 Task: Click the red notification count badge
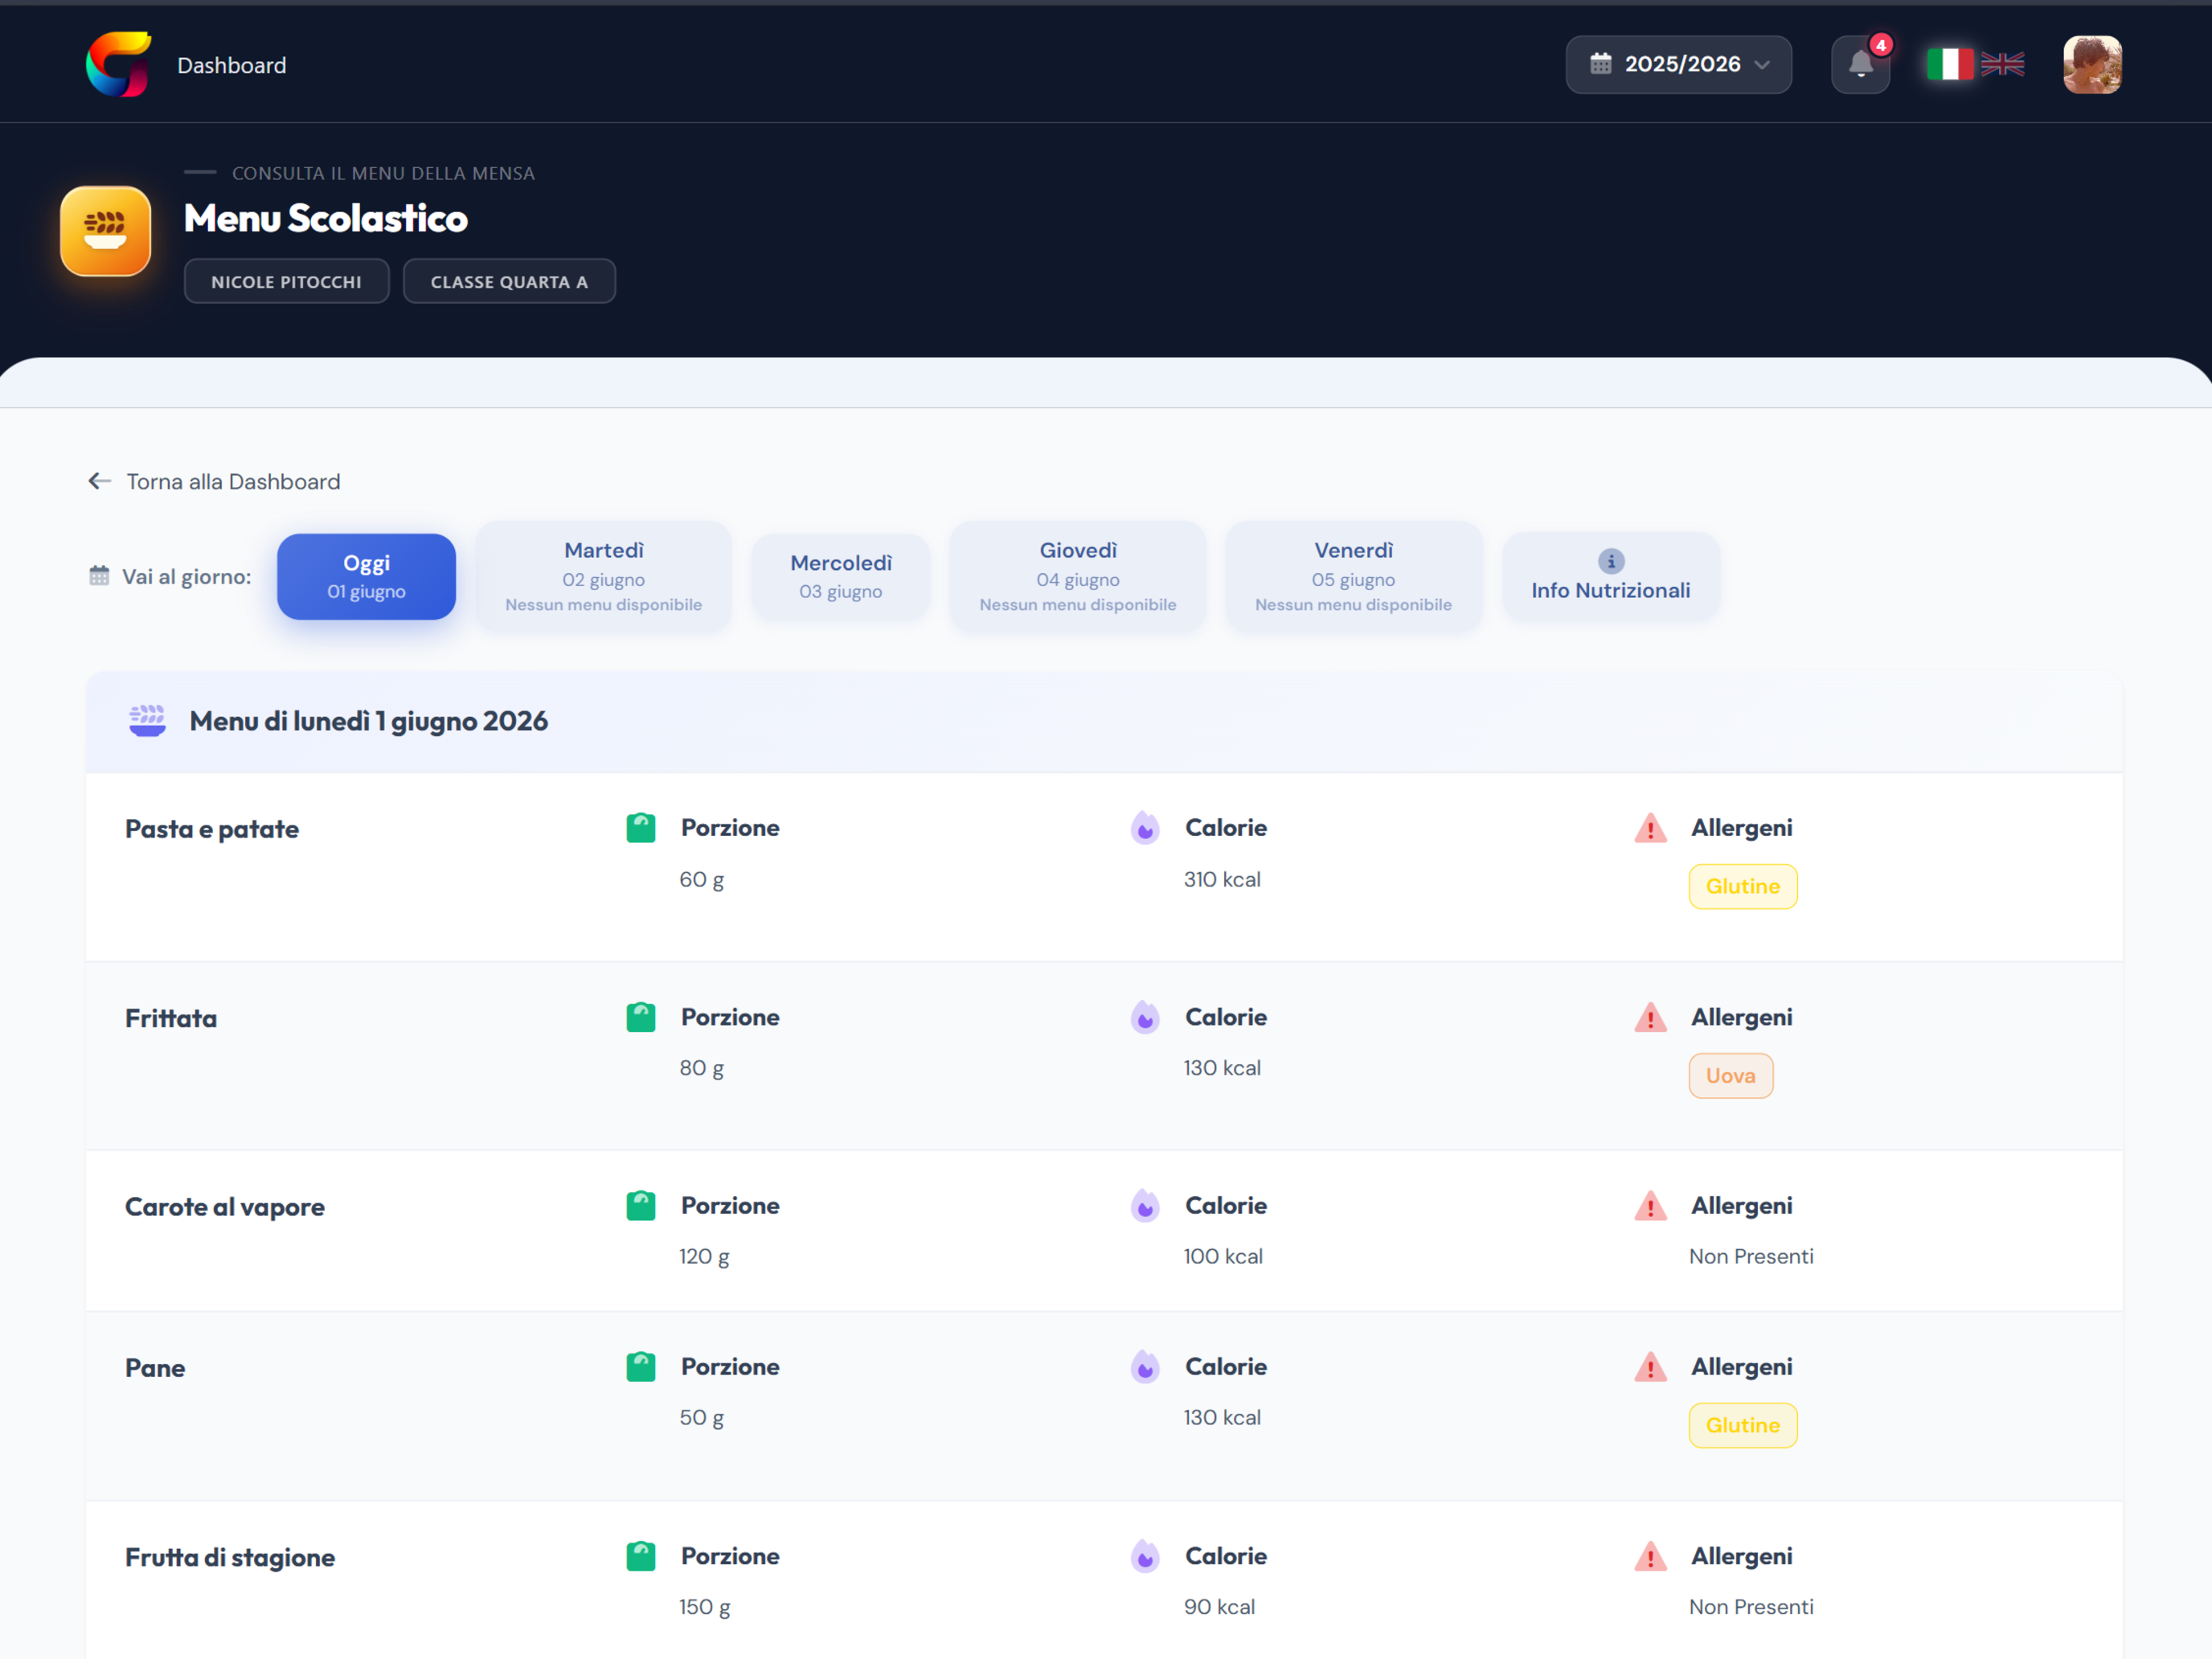click(x=1880, y=45)
